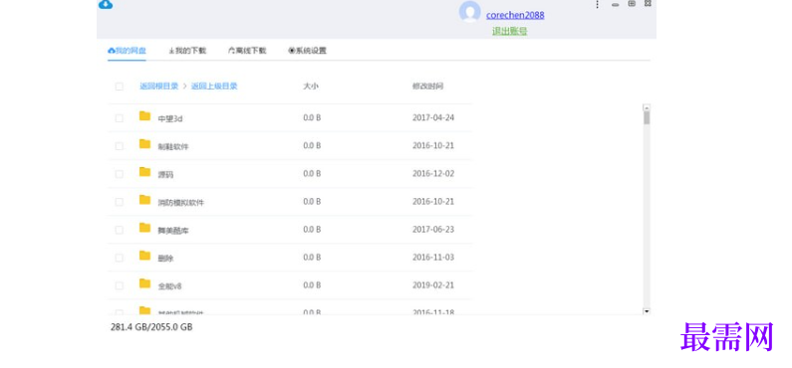Open the 源码 folder name
The width and height of the screenshot is (792, 368).
coord(165,175)
